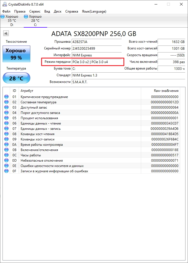Click raw value 00000000343C07
Viewport: 188px width, 263px height.
(x=165, y=123)
